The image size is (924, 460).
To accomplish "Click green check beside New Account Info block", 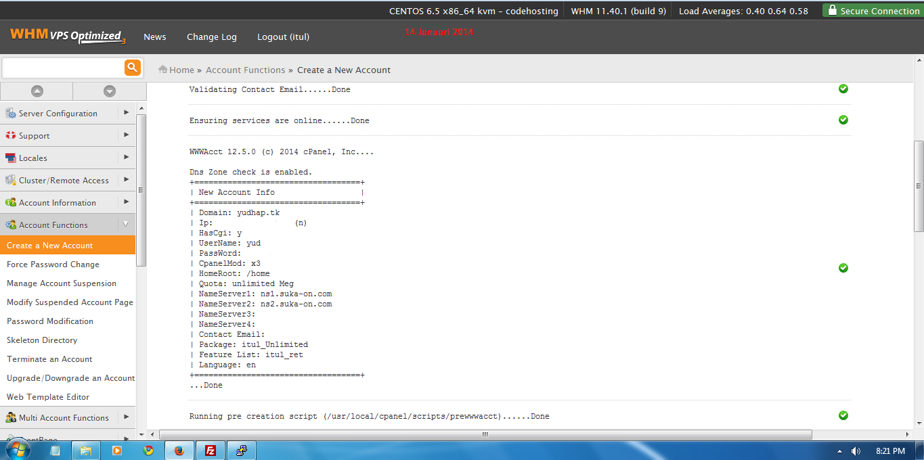I will tap(843, 268).
